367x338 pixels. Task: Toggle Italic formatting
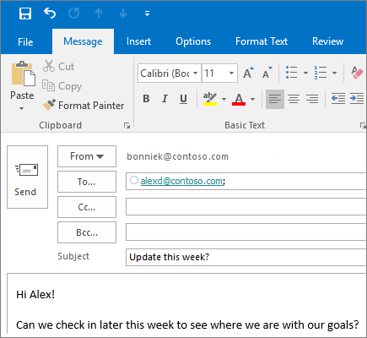165,99
